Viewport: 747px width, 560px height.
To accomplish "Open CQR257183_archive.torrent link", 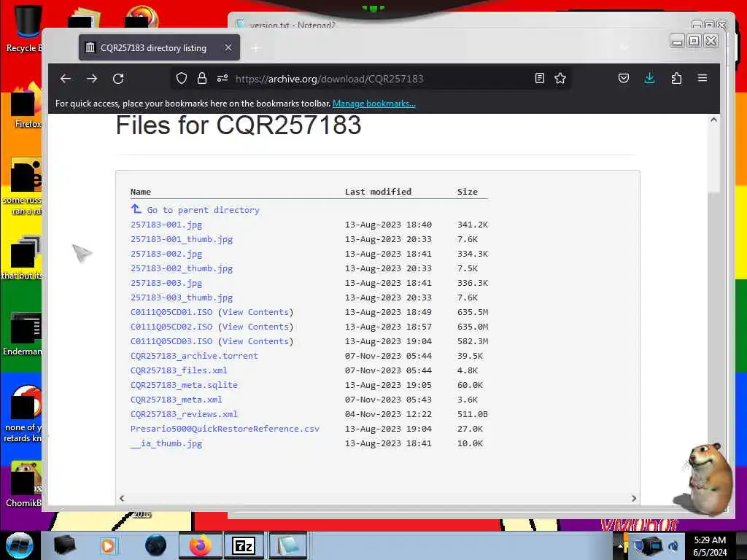I will 194,356.
